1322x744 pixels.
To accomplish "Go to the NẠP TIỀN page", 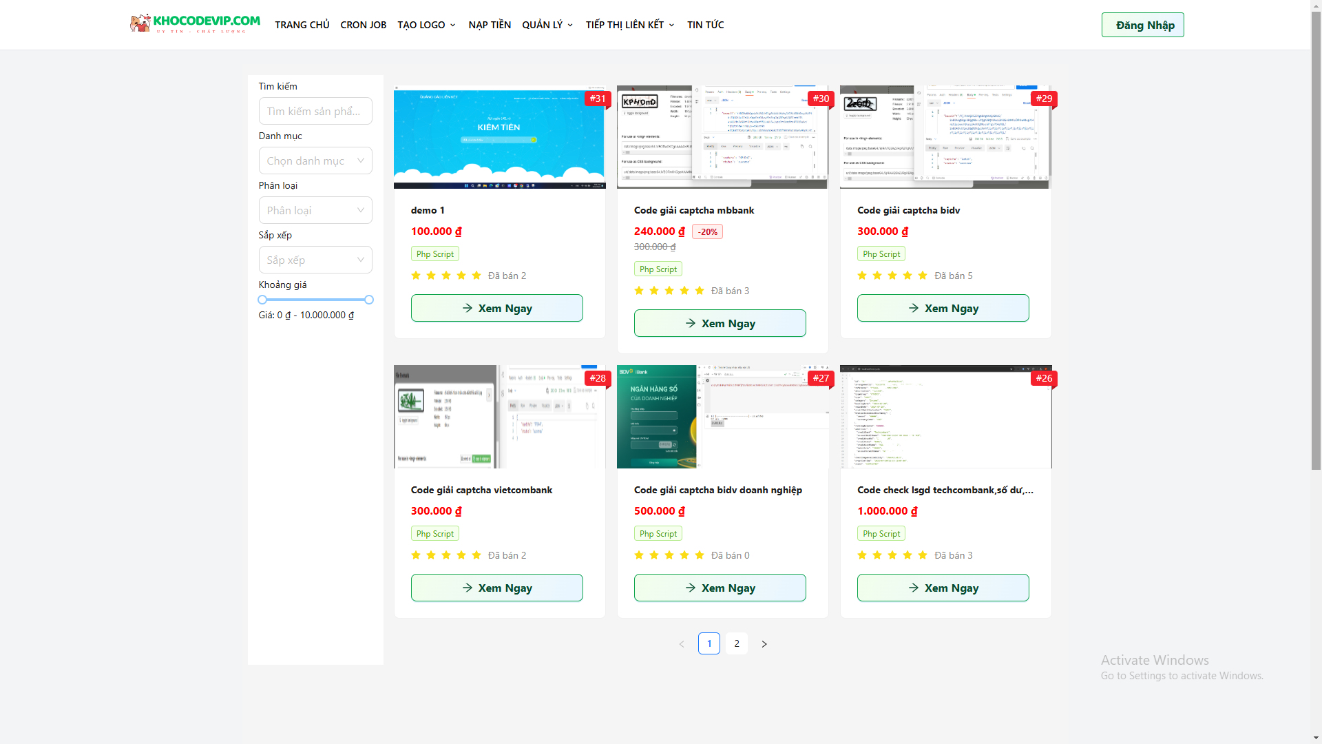I will pyautogui.click(x=490, y=25).
